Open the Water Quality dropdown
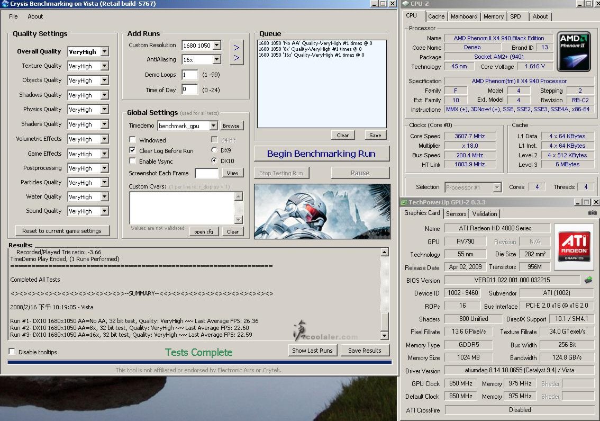The height and width of the screenshot is (421, 600). pyautogui.click(x=104, y=196)
